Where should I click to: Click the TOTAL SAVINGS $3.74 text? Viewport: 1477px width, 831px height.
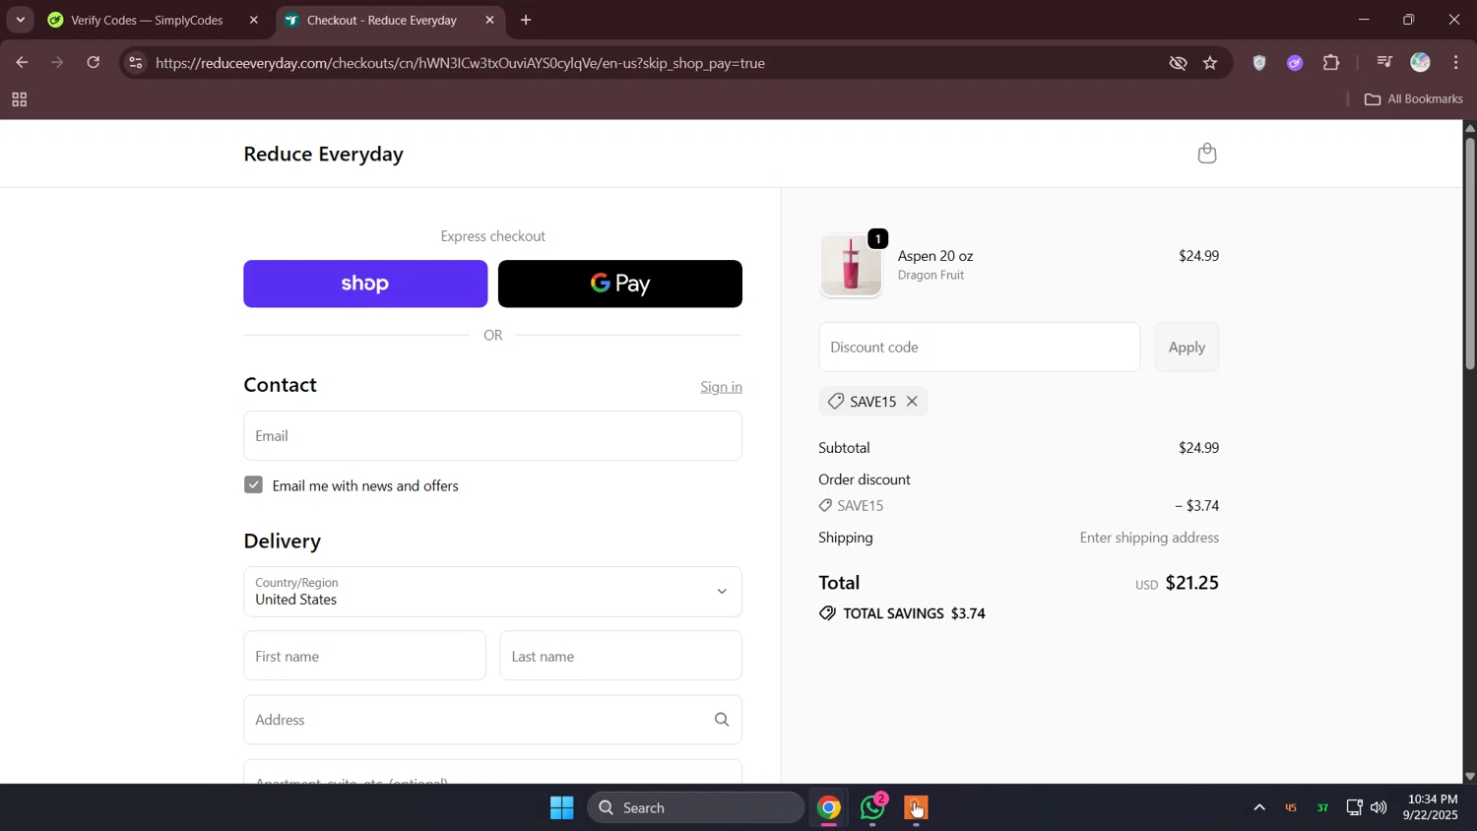[914, 613]
